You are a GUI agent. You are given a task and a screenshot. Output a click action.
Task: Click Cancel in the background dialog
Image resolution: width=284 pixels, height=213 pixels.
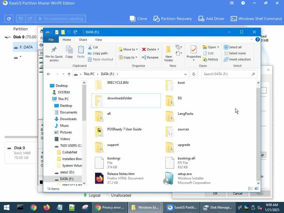coord(237,194)
